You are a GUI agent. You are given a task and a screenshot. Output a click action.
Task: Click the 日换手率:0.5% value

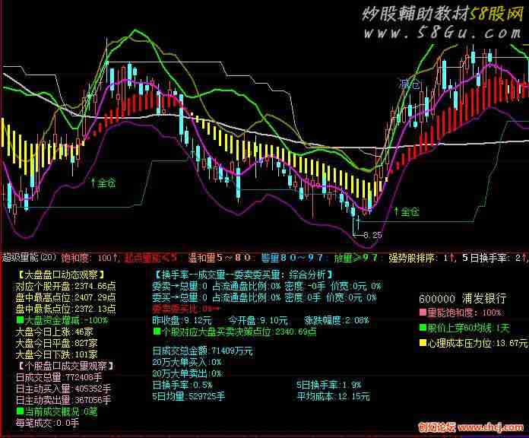pyautogui.click(x=182, y=385)
